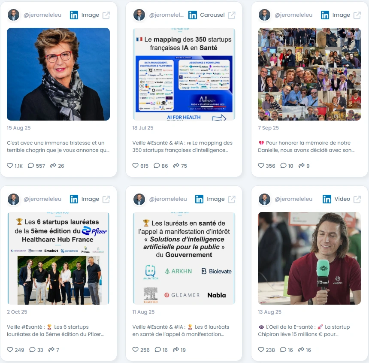Open the 350 startups mapping carousel image

tap(184, 74)
